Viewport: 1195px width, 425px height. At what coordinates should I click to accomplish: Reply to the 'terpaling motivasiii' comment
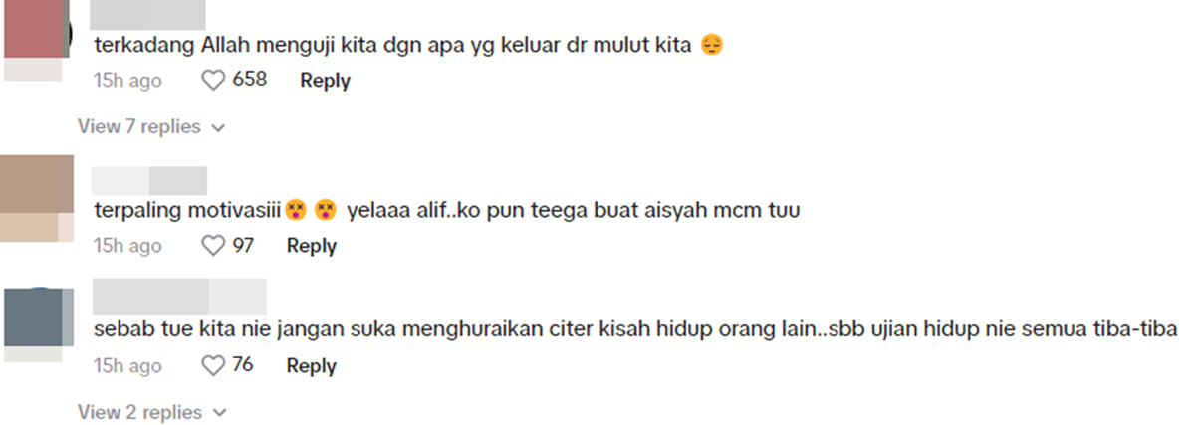tap(312, 246)
